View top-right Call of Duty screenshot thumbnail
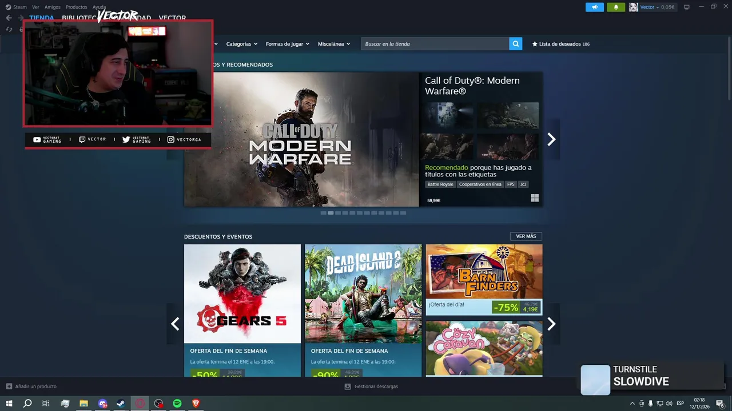732x411 pixels. [x=508, y=116]
